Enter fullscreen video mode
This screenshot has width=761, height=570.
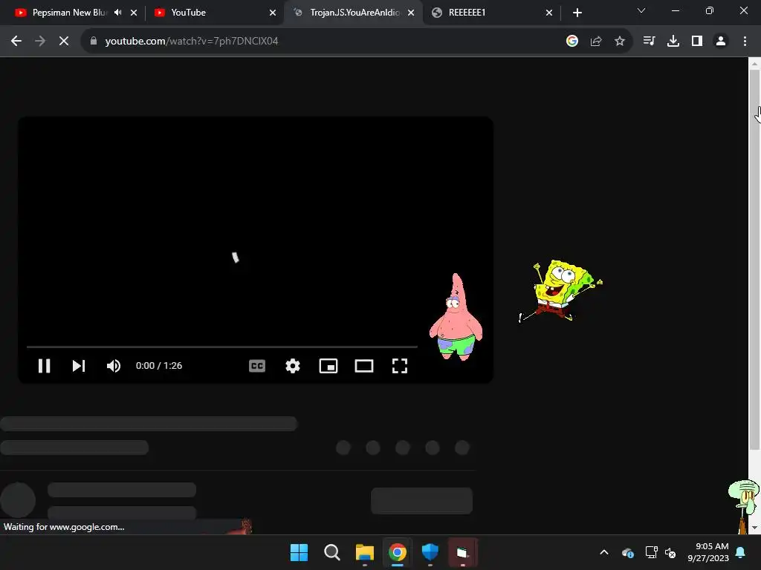pyautogui.click(x=399, y=366)
